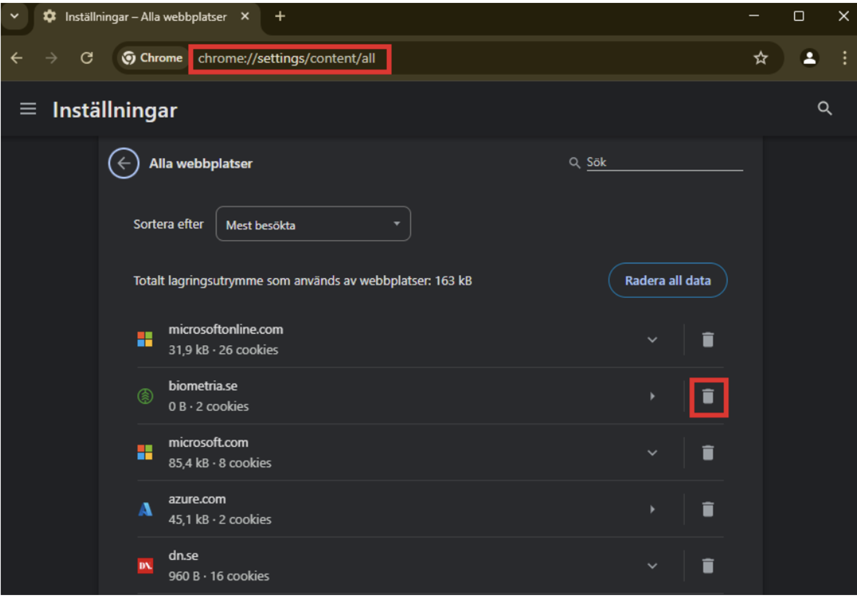Screen dimensions: 857x596
Task: Expand dn.se site group chevron
Action: pos(652,566)
